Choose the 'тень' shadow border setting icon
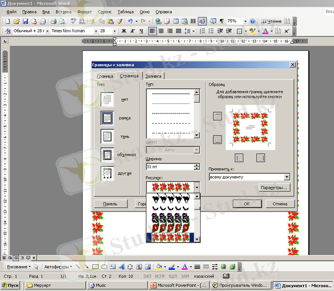334x291 pixels. pos(107,136)
